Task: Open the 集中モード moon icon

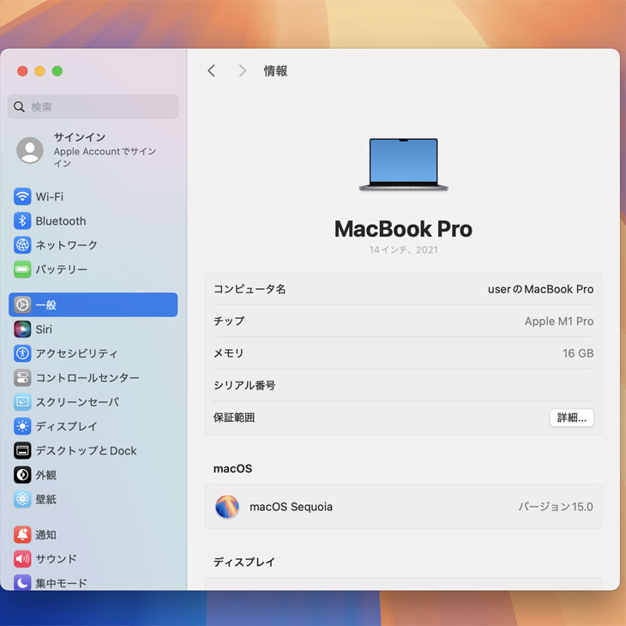Action: (x=22, y=582)
